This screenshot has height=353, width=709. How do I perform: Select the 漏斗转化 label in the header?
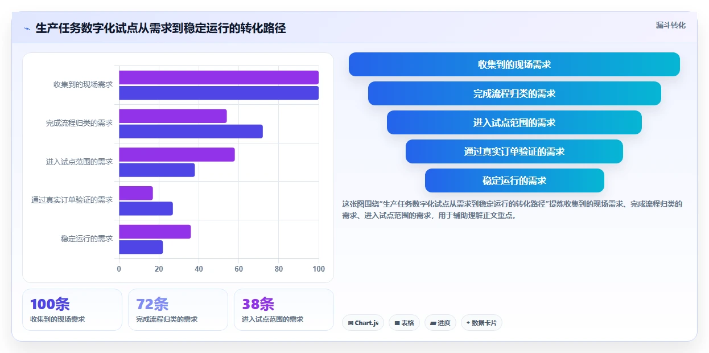pyautogui.click(x=670, y=26)
